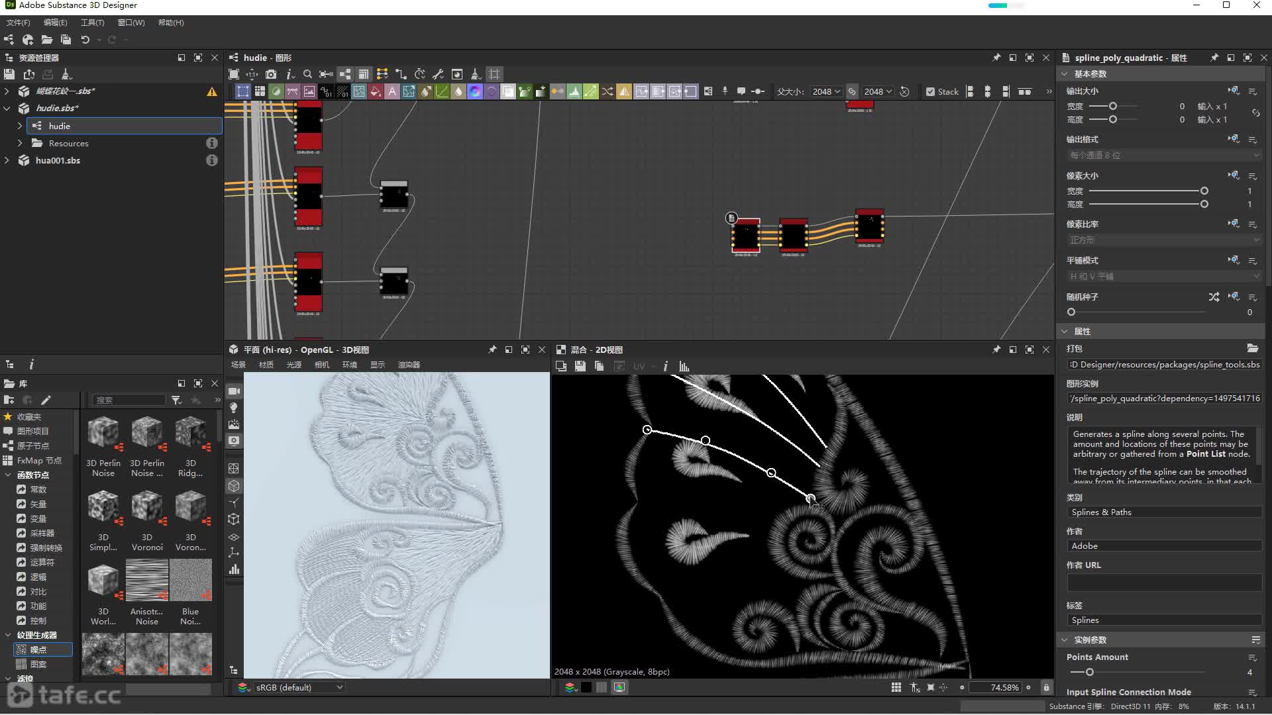Image resolution: width=1272 pixels, height=715 pixels.
Task: Expand the Resources folder in explorer
Action: click(20, 143)
